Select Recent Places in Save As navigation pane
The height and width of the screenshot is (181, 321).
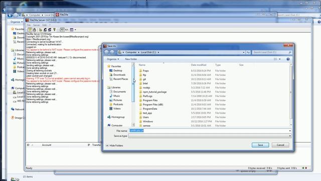tap(120, 79)
